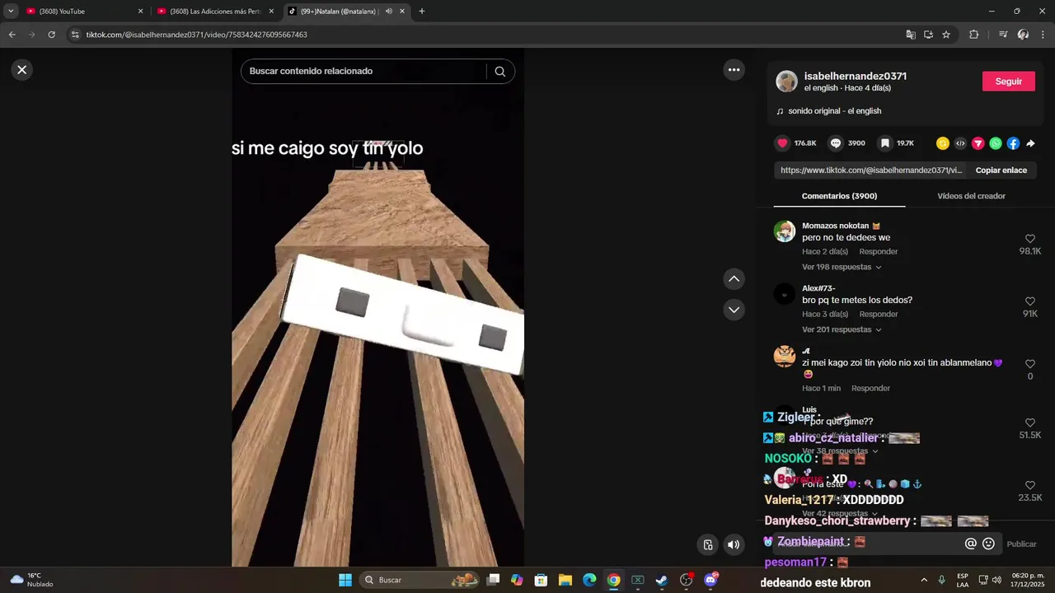Click Publicar to post comment

(1021, 544)
